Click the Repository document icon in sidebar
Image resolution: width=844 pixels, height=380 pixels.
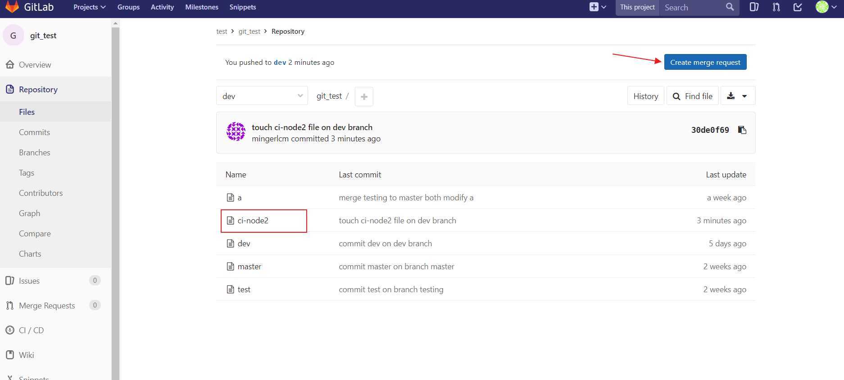[10, 89]
